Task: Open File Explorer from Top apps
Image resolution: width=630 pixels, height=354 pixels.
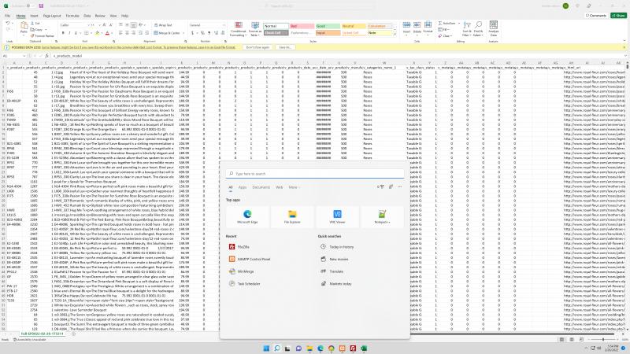Action: coord(292,216)
